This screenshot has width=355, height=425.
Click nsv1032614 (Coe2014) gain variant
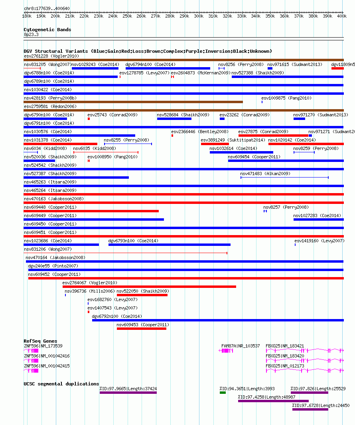241,152
